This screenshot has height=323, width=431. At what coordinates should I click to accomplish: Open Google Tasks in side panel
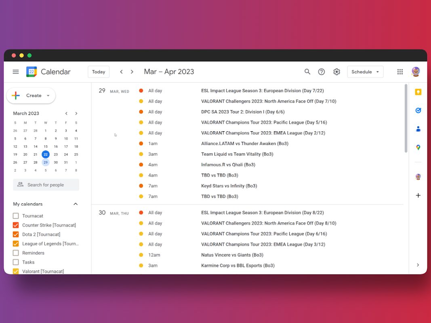pos(418,110)
